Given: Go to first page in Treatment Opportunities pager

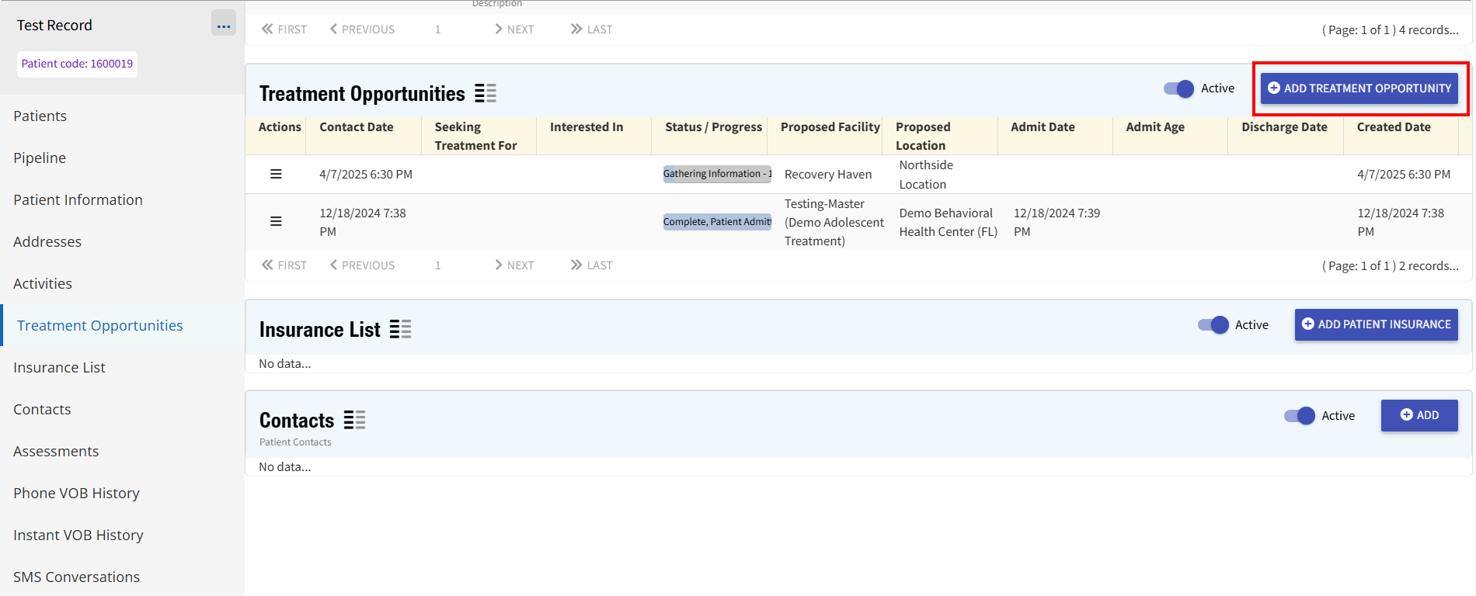Looking at the screenshot, I should [x=284, y=265].
